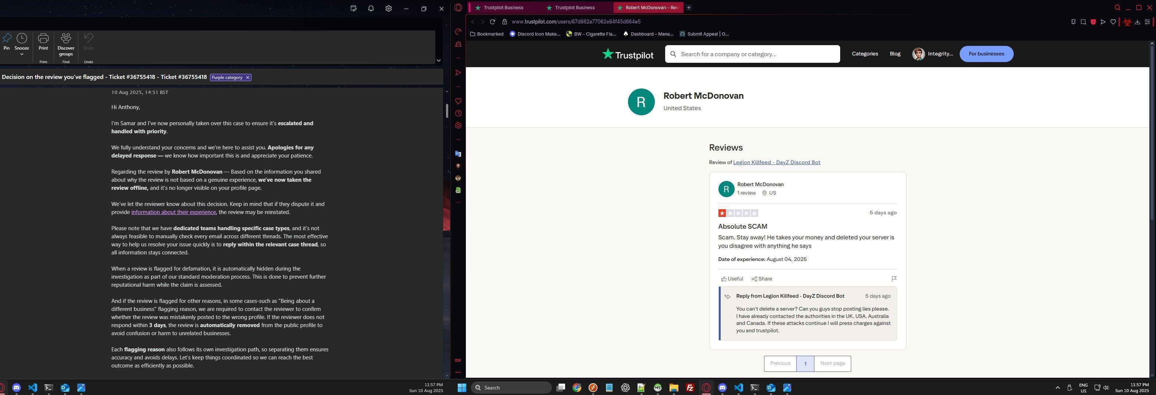Go to the Trustpilot Blog

[x=895, y=54]
